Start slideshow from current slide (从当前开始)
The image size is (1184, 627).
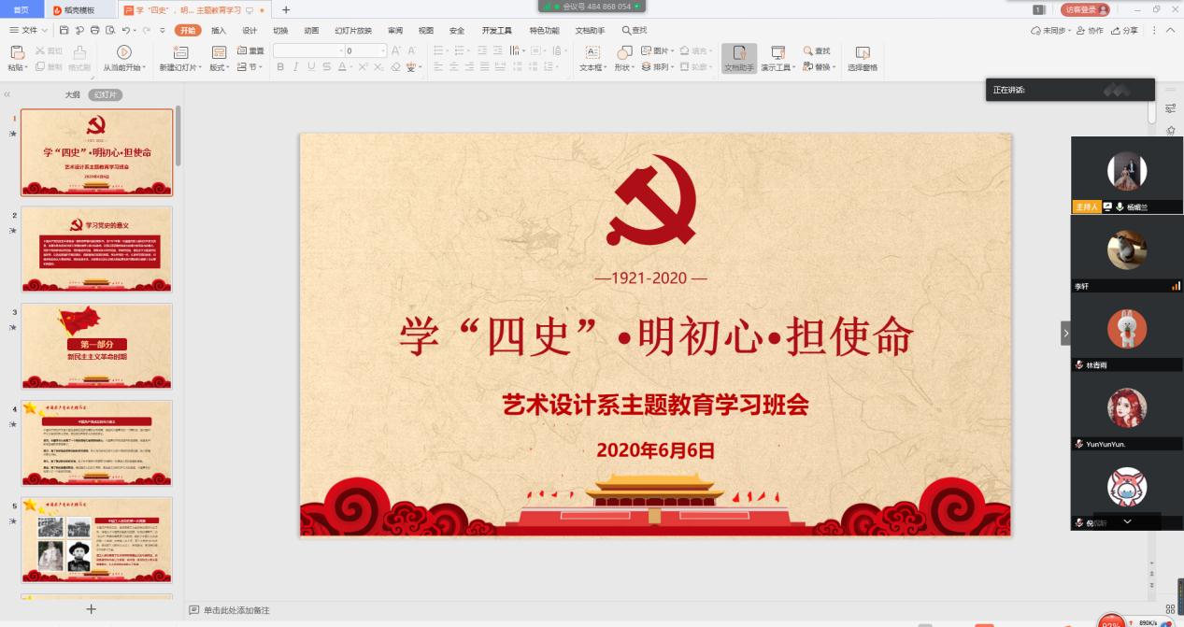pos(123,58)
